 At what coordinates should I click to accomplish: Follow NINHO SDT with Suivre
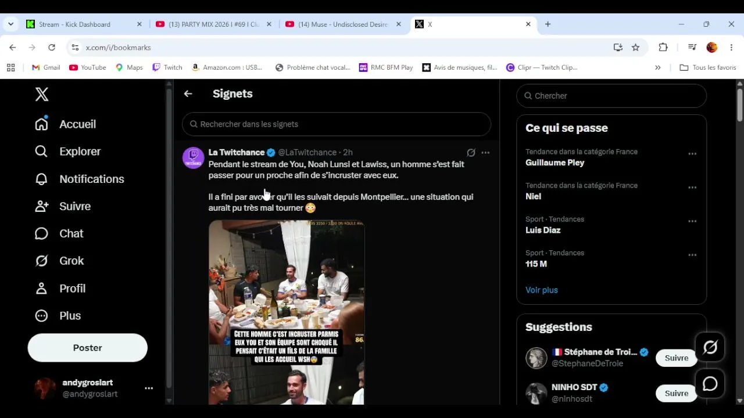677,393
